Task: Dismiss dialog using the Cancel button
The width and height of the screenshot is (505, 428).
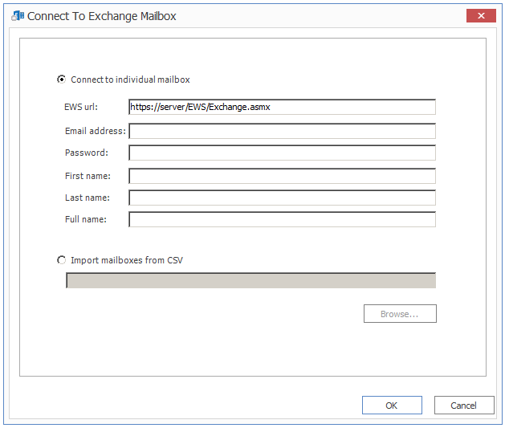Action: [464, 406]
